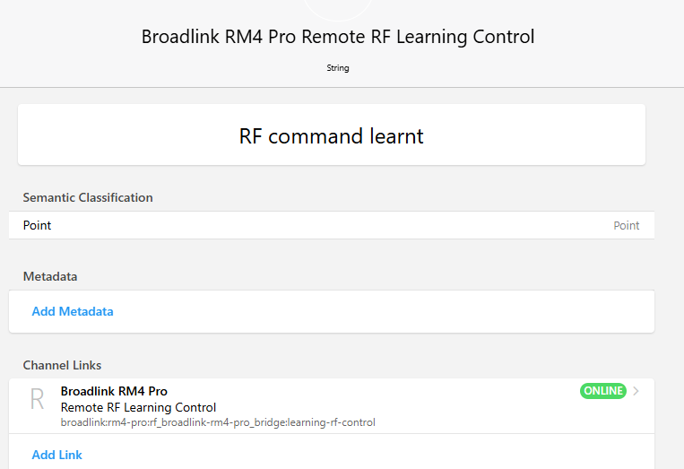This screenshot has width=684, height=469.
Task: Click the green ONLINE status badge
Action: point(603,391)
